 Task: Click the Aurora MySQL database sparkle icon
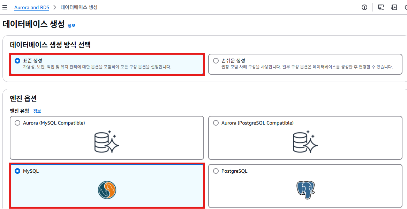(x=107, y=142)
